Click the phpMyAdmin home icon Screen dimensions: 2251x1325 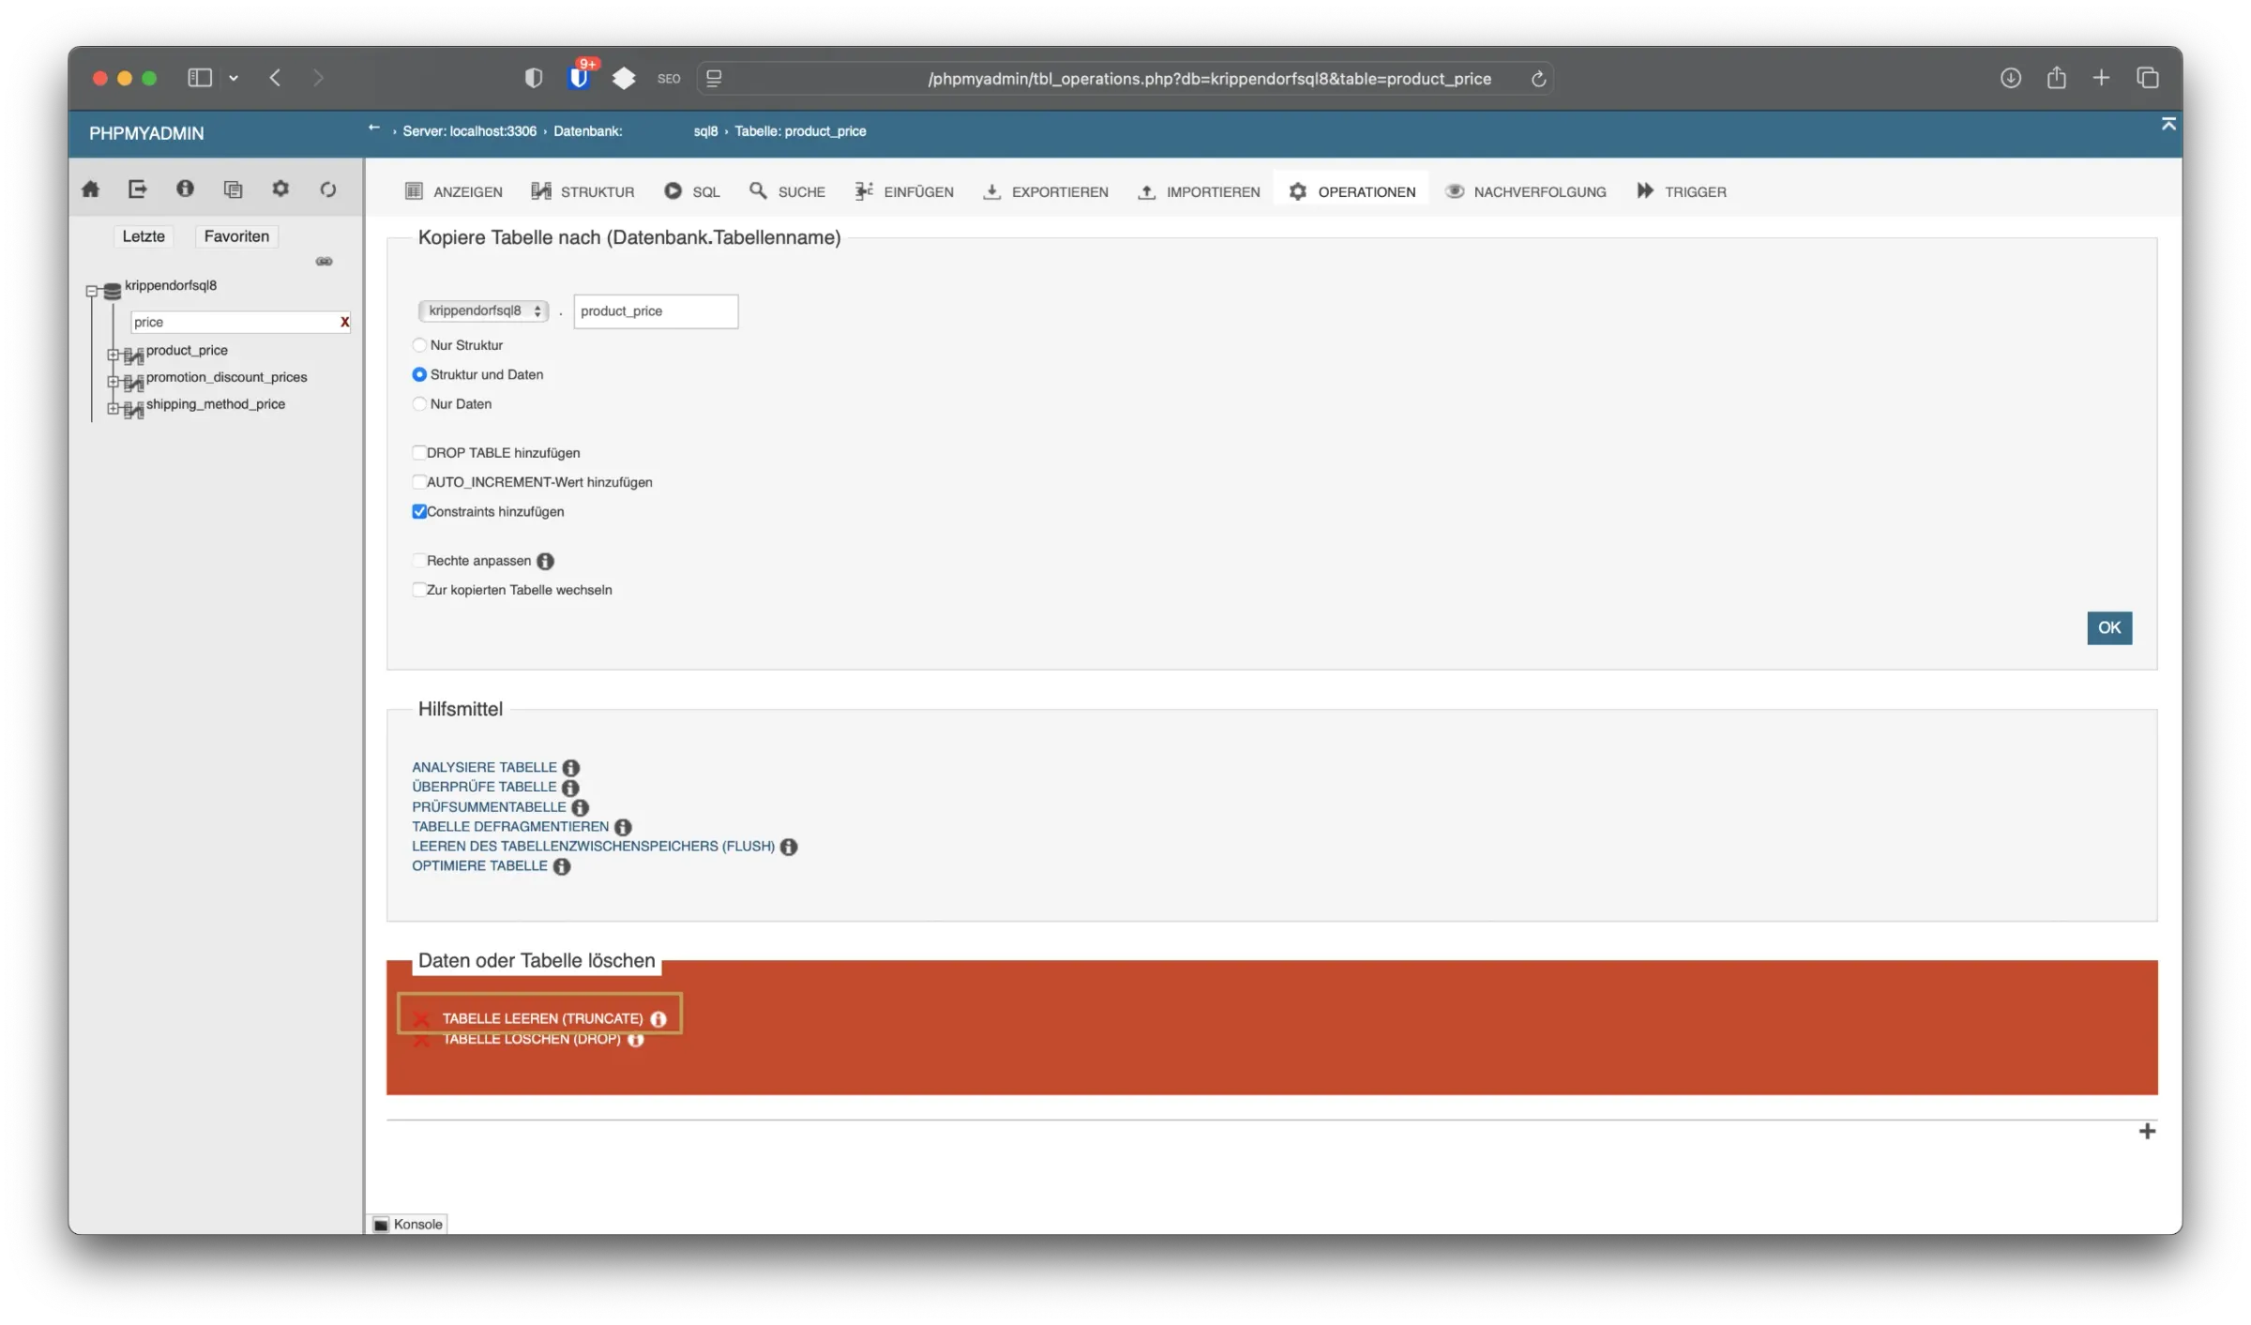(x=91, y=189)
